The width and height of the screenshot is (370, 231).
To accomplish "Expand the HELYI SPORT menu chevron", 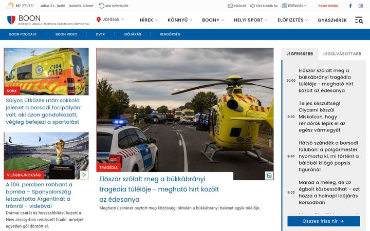I will [x=266, y=20].
